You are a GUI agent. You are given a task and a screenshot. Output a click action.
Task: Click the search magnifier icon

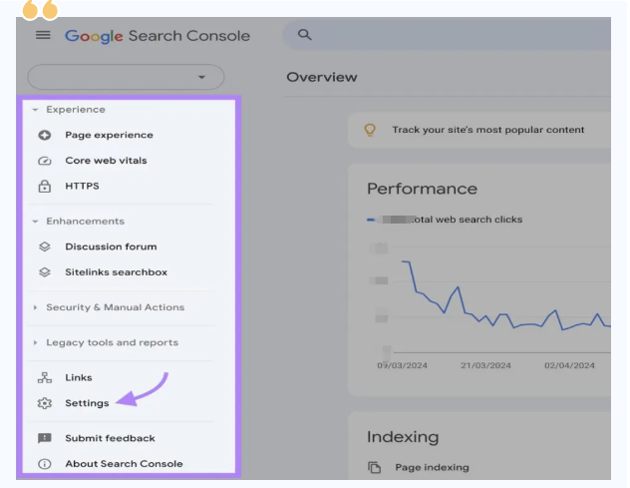(x=305, y=35)
